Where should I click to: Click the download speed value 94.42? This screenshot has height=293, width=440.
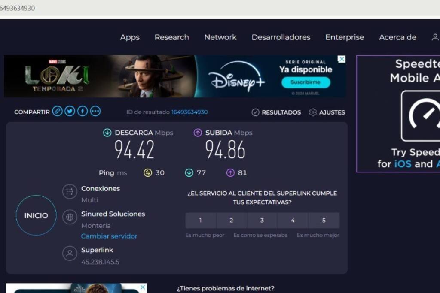[134, 150]
